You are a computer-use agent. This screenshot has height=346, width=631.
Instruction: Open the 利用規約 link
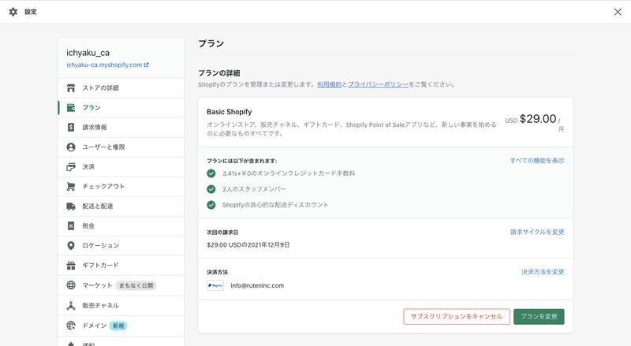[x=329, y=84]
